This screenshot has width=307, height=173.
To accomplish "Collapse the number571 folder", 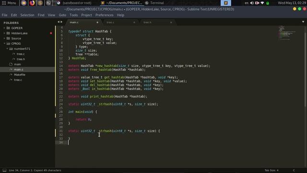I will (7, 49).
